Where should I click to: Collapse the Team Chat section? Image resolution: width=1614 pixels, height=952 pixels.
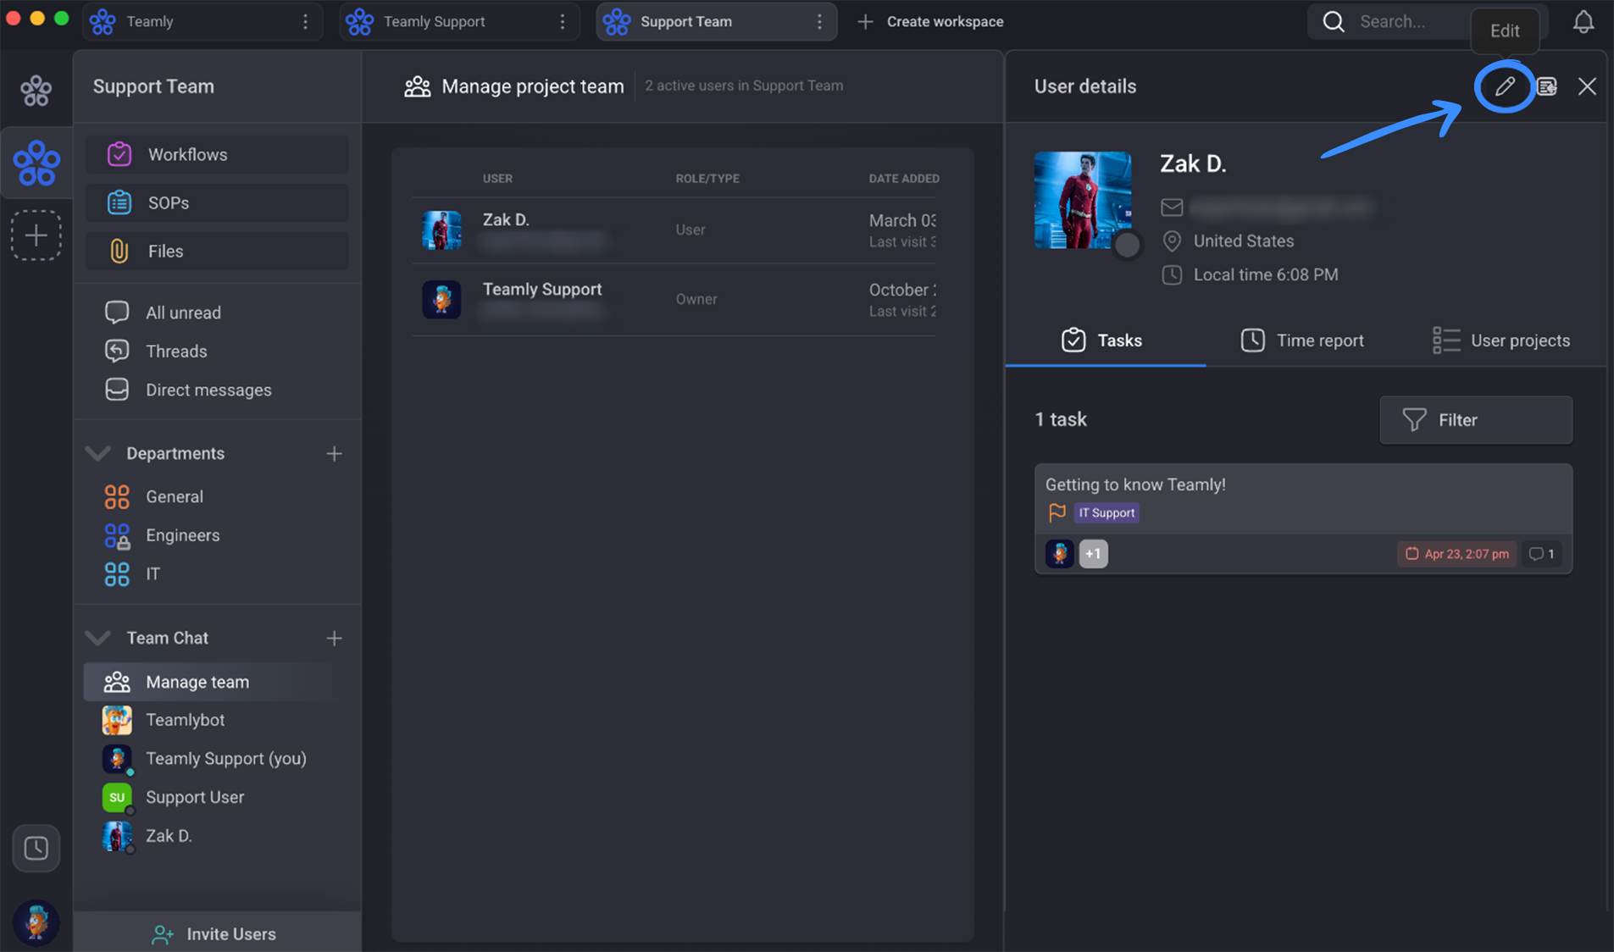click(x=98, y=638)
